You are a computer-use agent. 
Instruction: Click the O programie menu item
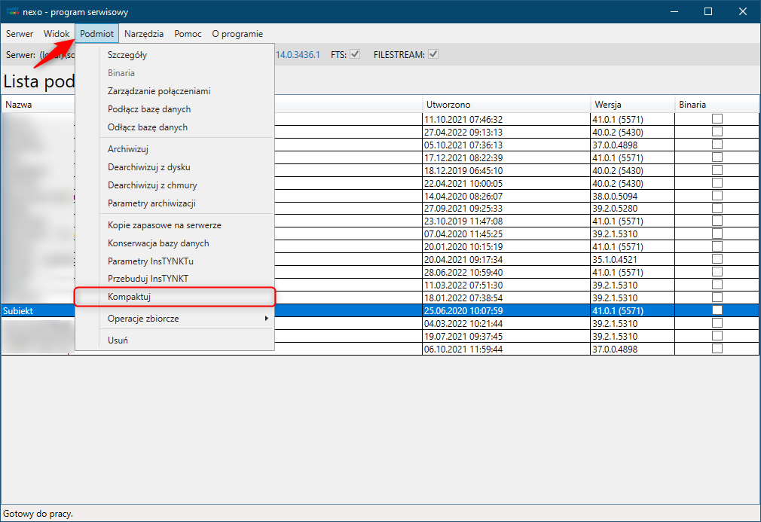237,34
